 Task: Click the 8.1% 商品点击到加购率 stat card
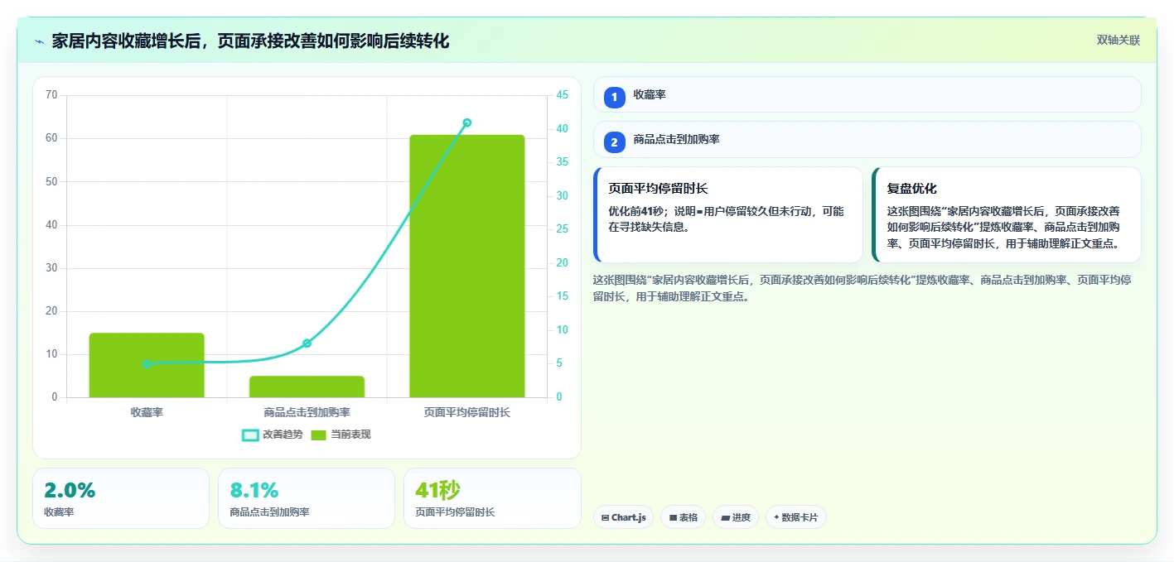click(x=307, y=498)
